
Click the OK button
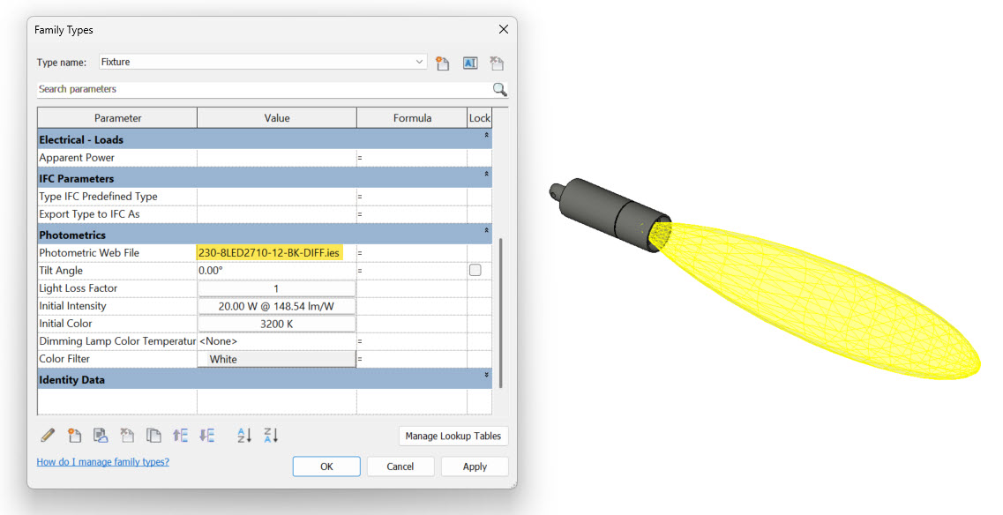(326, 466)
